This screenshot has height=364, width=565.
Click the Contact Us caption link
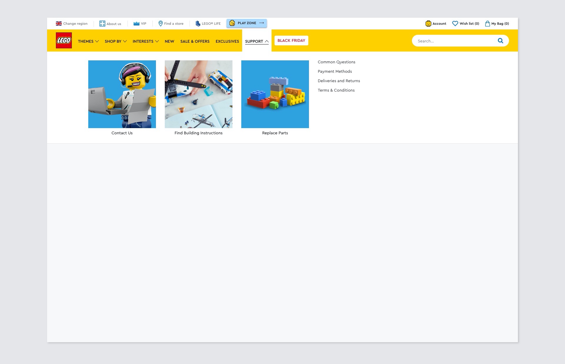coord(122,133)
